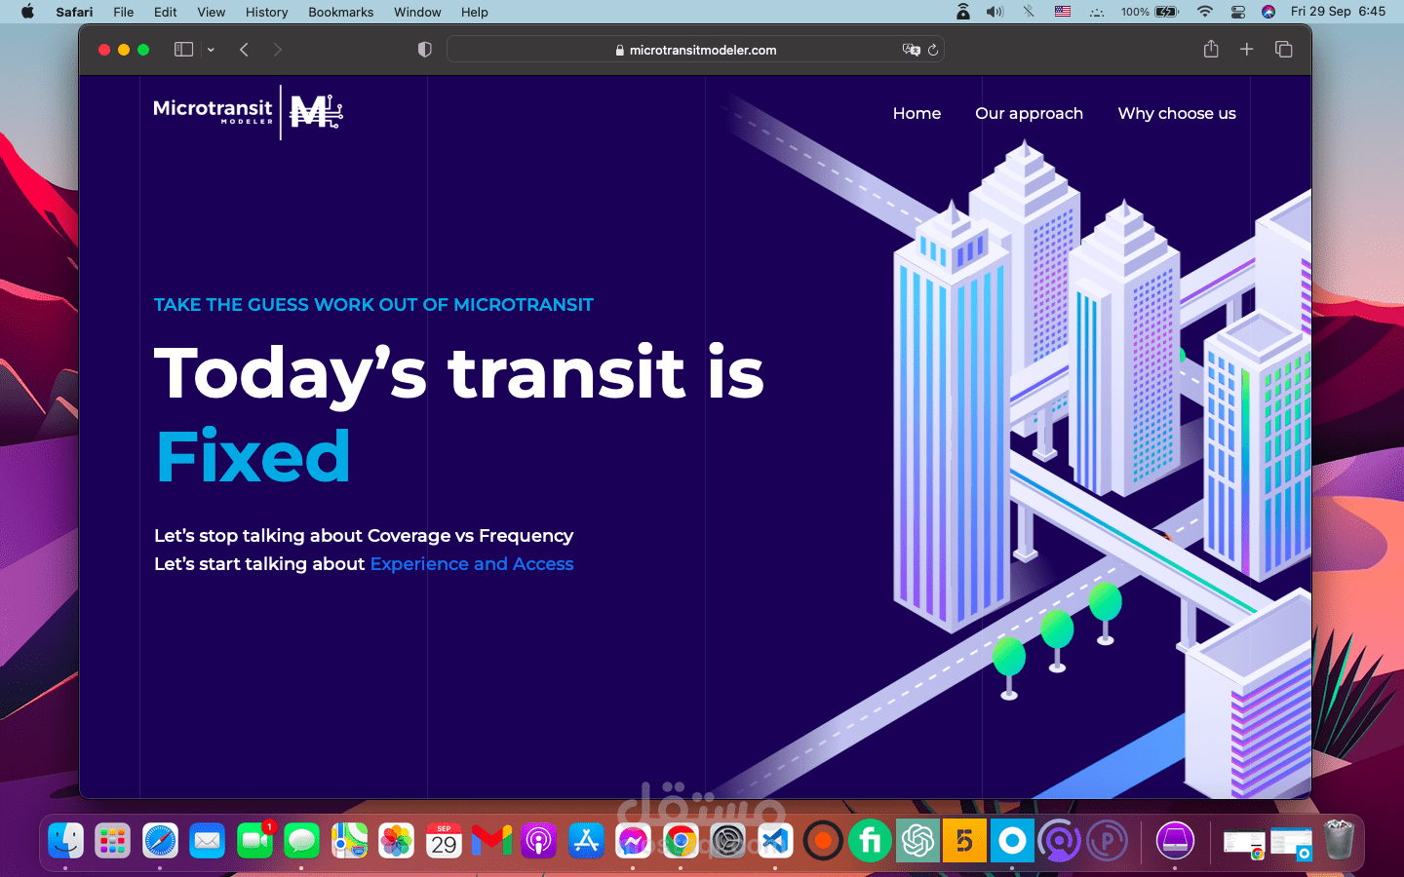The width and height of the screenshot is (1404, 877).
Task: Click the privacy shield icon in Safari toolbar
Action: [424, 49]
